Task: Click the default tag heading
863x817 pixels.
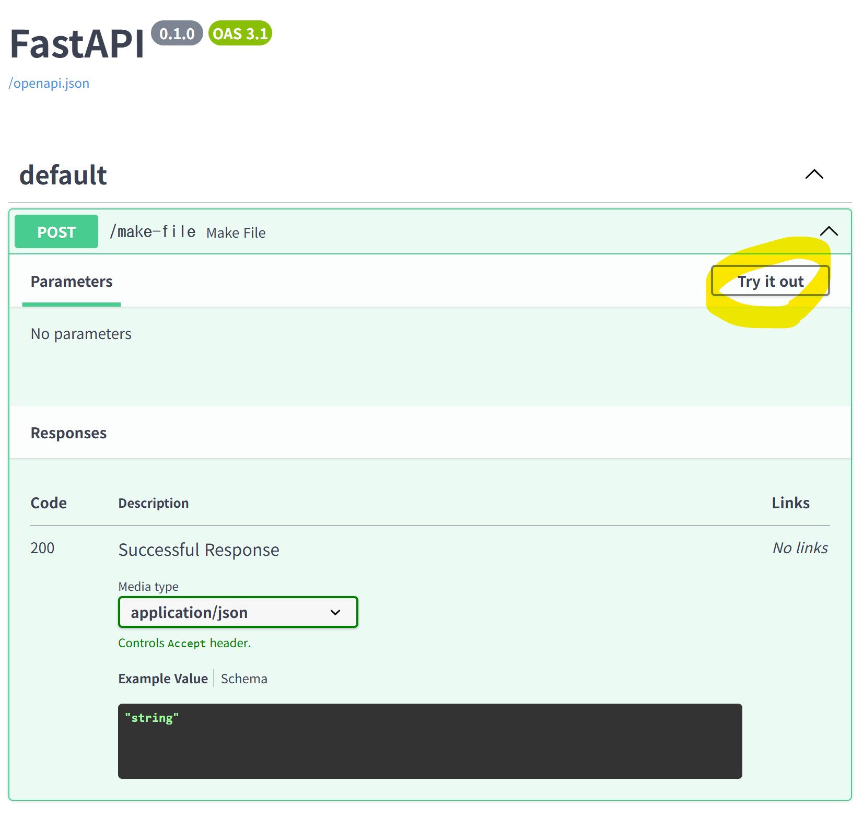Action: click(63, 175)
